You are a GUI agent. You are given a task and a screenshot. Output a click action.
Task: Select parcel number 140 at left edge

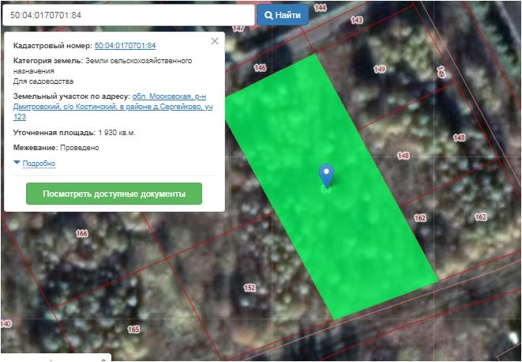pos(6,324)
